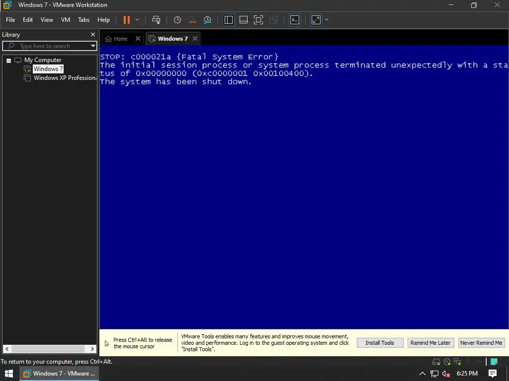Close the Library panel

(93, 34)
